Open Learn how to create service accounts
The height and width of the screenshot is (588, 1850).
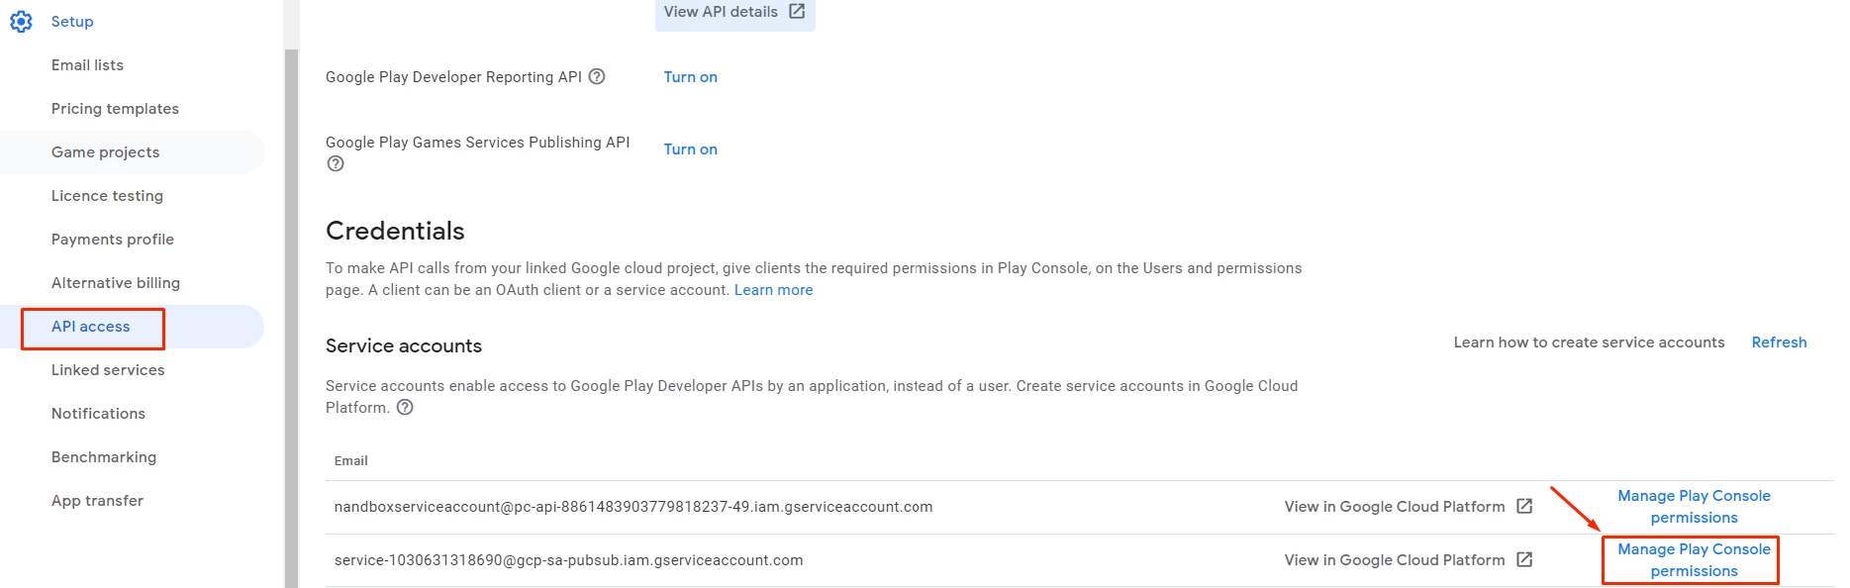(x=1589, y=343)
